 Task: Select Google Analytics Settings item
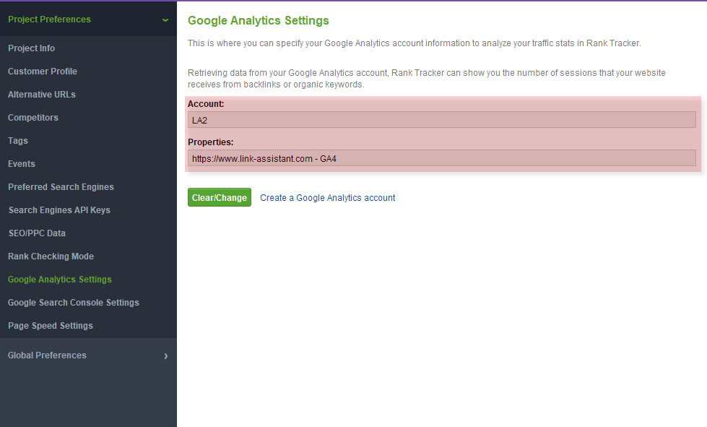coord(59,279)
